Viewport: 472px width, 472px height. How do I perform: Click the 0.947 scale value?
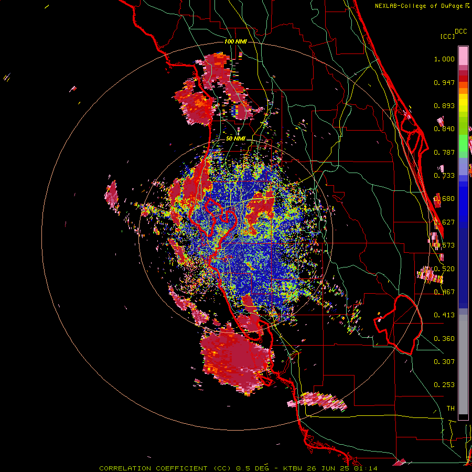(x=444, y=82)
